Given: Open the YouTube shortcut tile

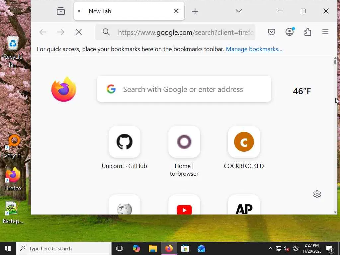Looking at the screenshot, I should (184, 205).
